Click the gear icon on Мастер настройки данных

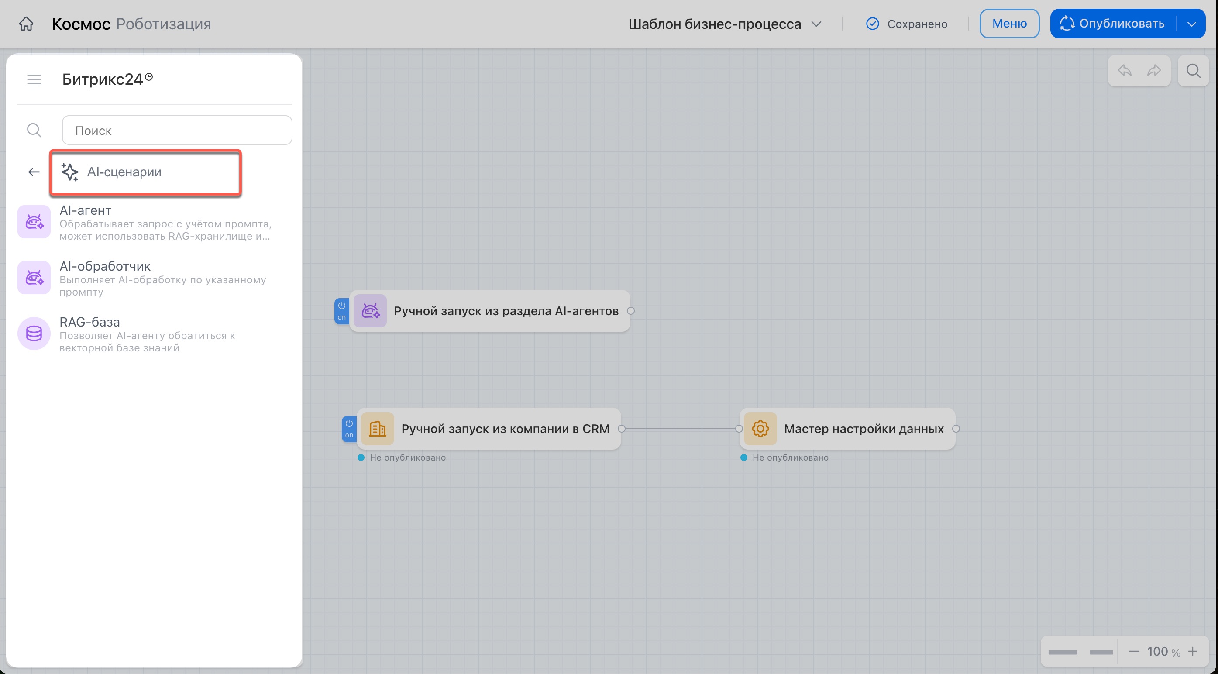(760, 429)
